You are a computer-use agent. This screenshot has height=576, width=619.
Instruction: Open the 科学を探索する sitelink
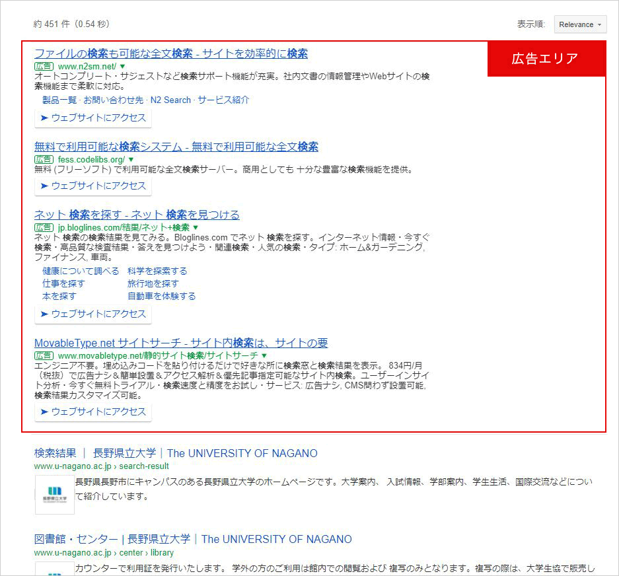(x=157, y=271)
